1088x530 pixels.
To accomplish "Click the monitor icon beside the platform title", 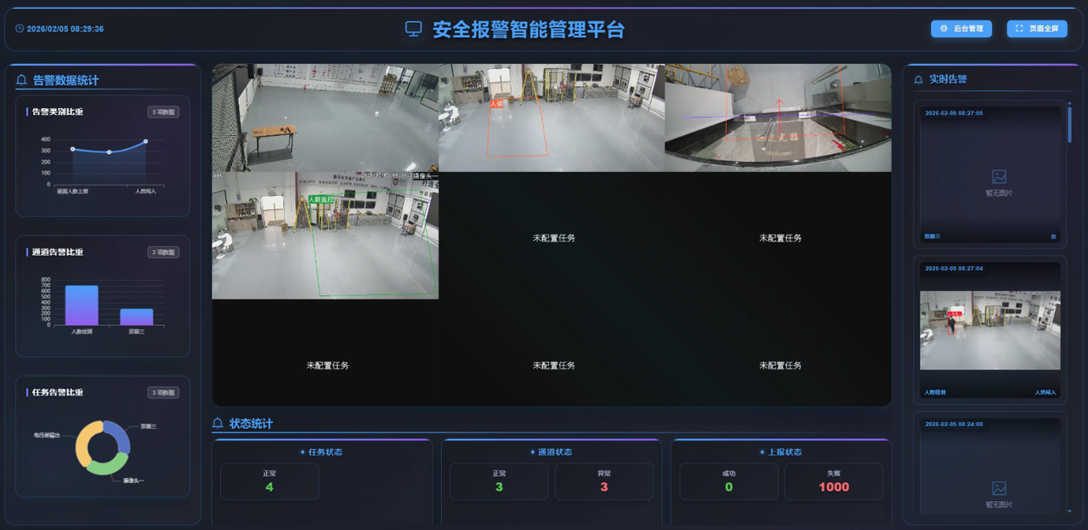I will tap(414, 30).
